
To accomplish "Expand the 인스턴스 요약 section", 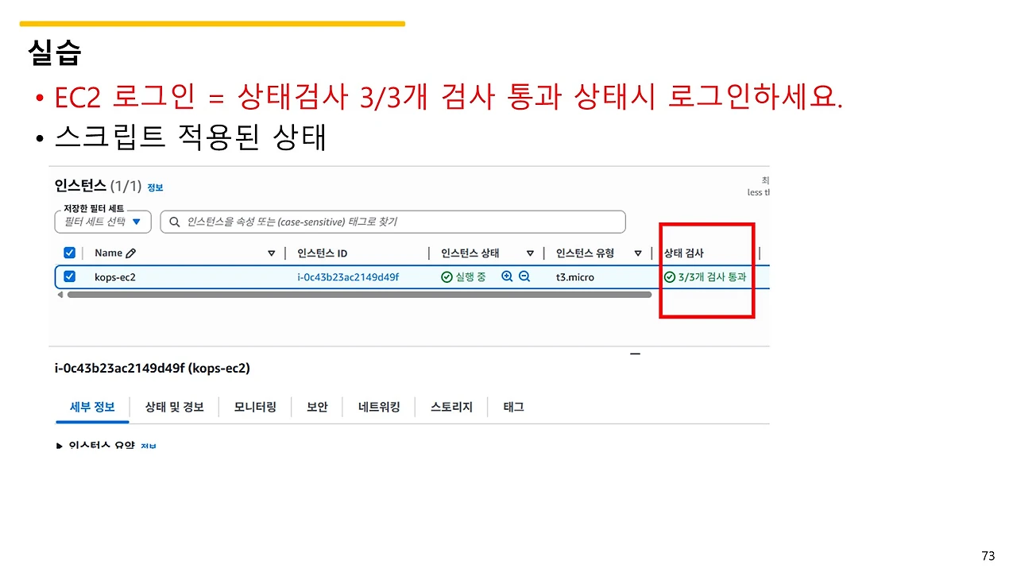I will coord(60,446).
